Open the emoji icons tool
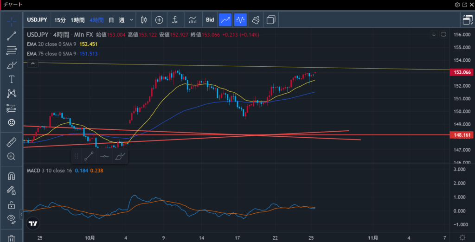Viewport: 475px width, 242px height. (x=12, y=122)
